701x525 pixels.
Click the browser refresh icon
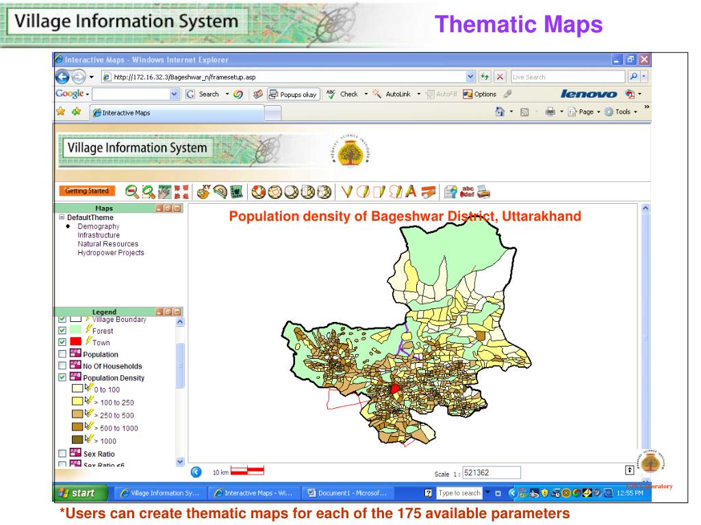coord(485,77)
